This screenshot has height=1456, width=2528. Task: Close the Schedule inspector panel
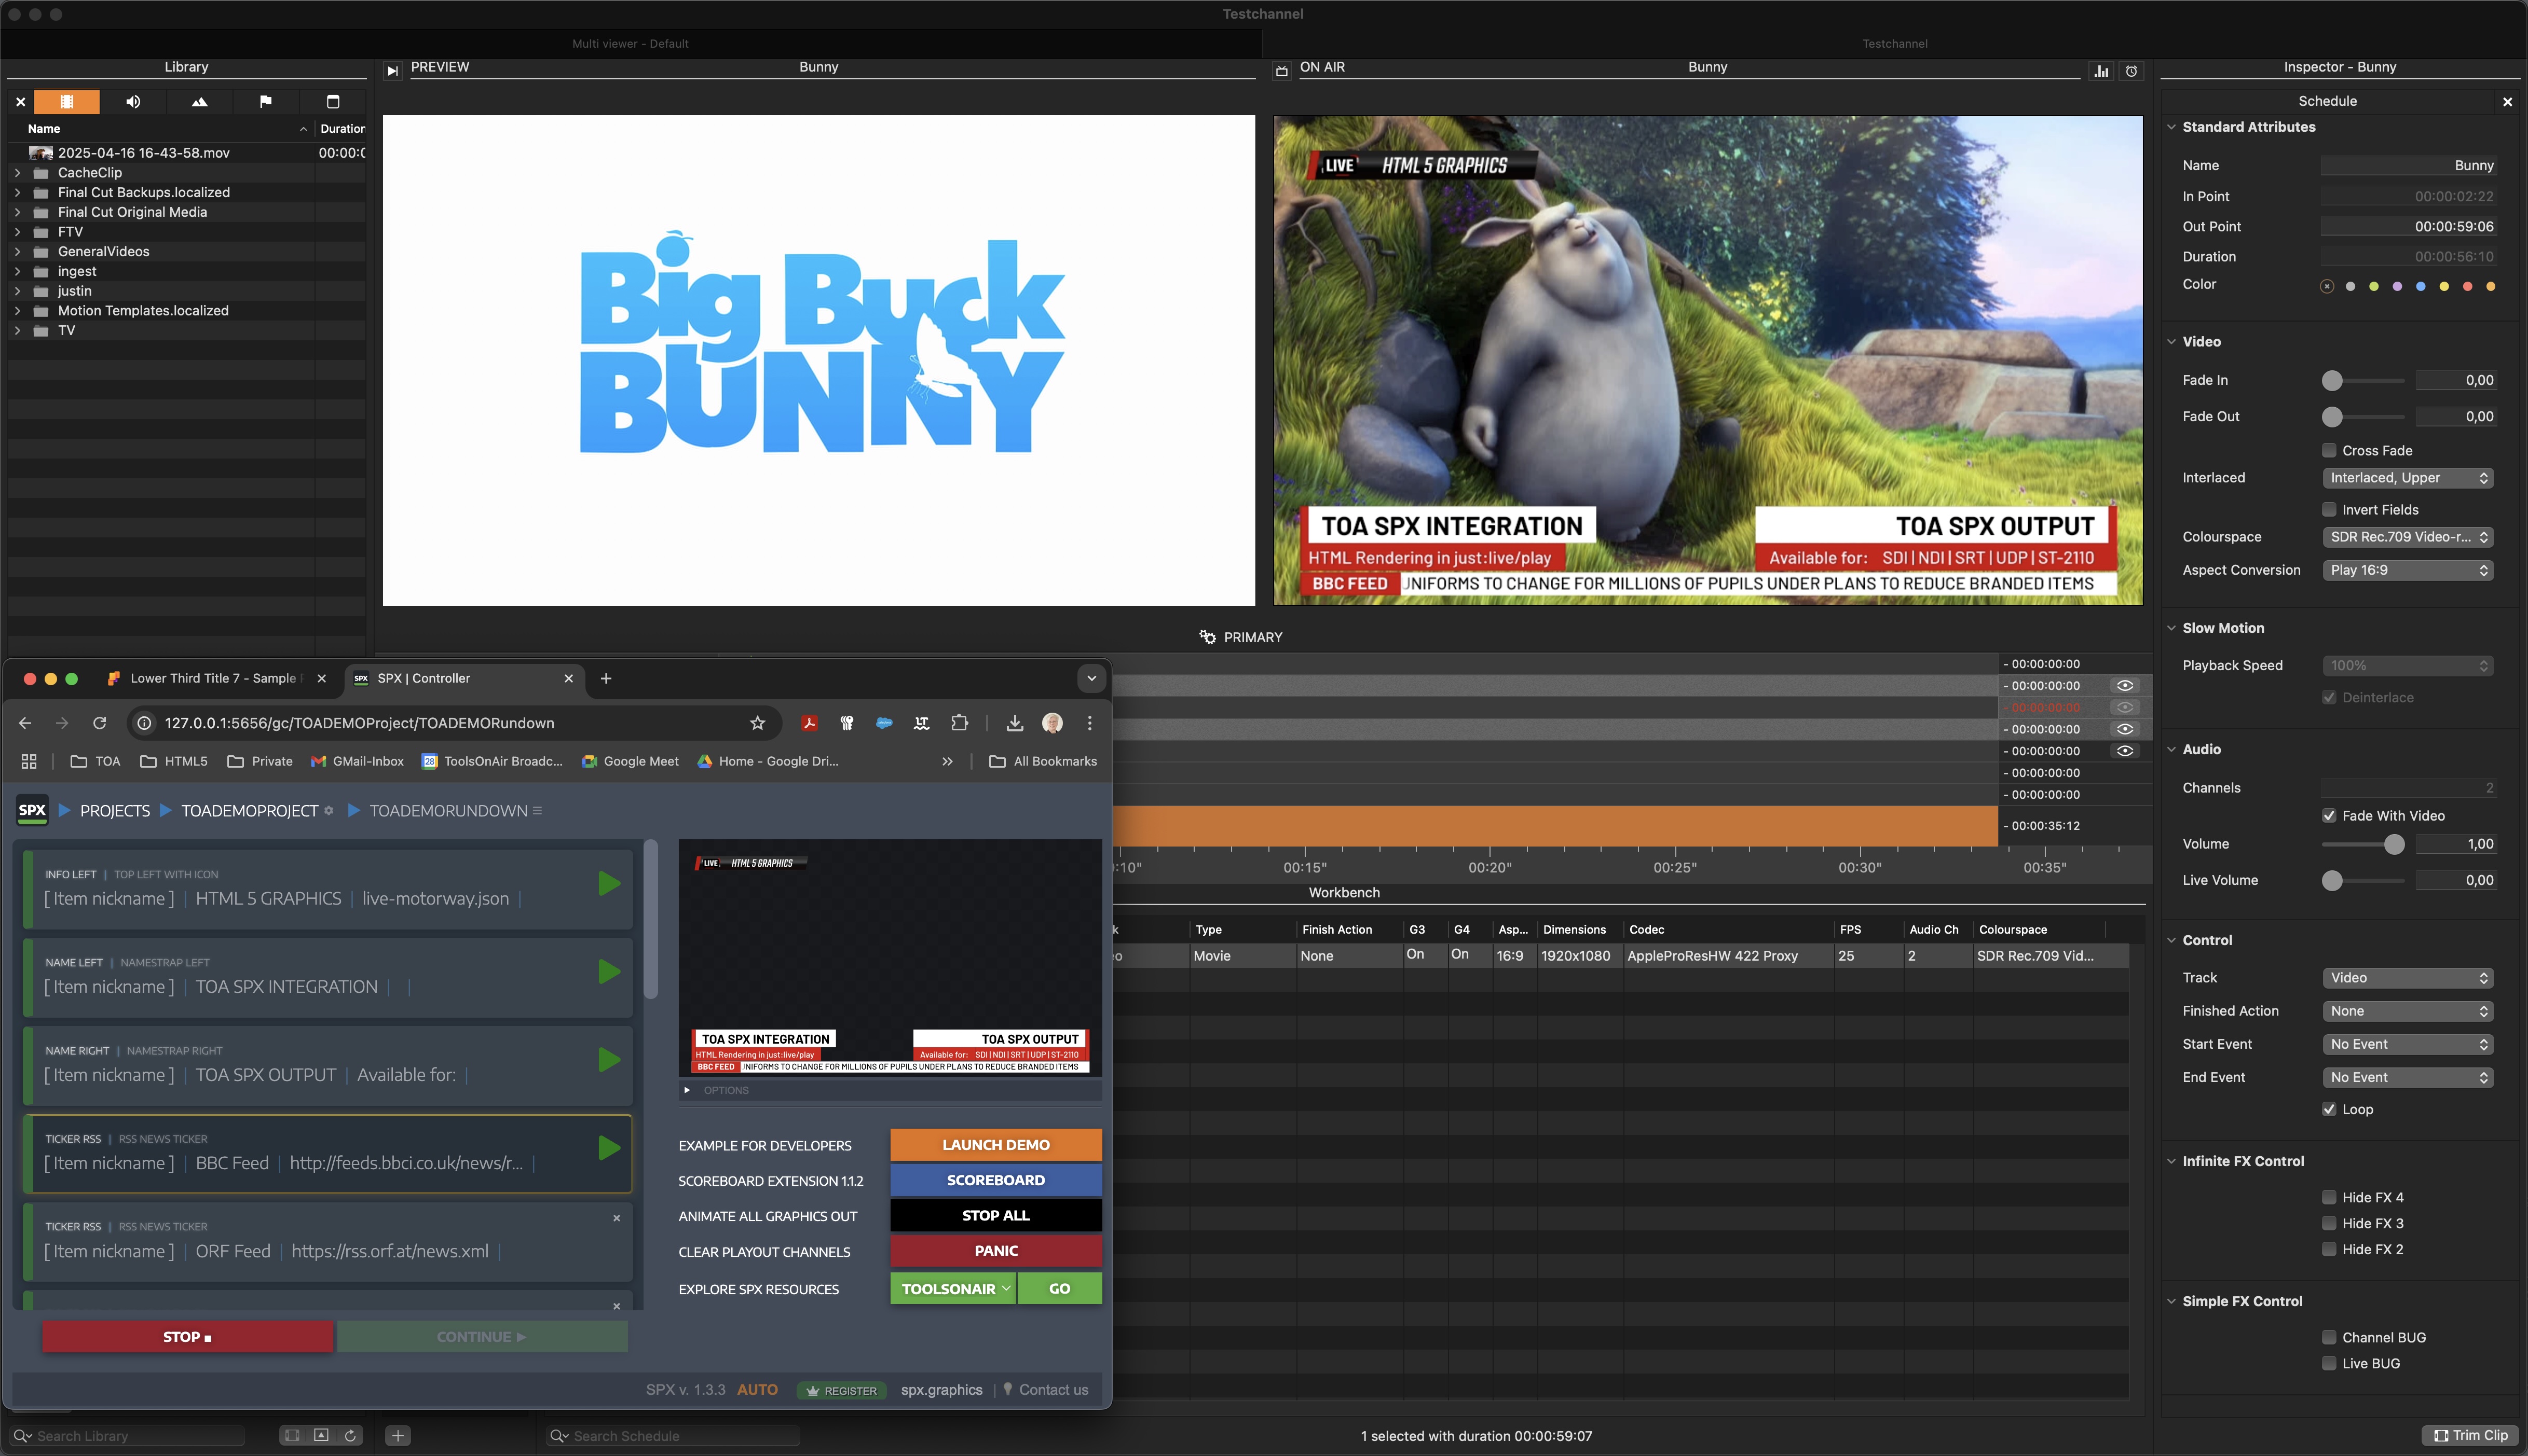pyautogui.click(x=2507, y=101)
